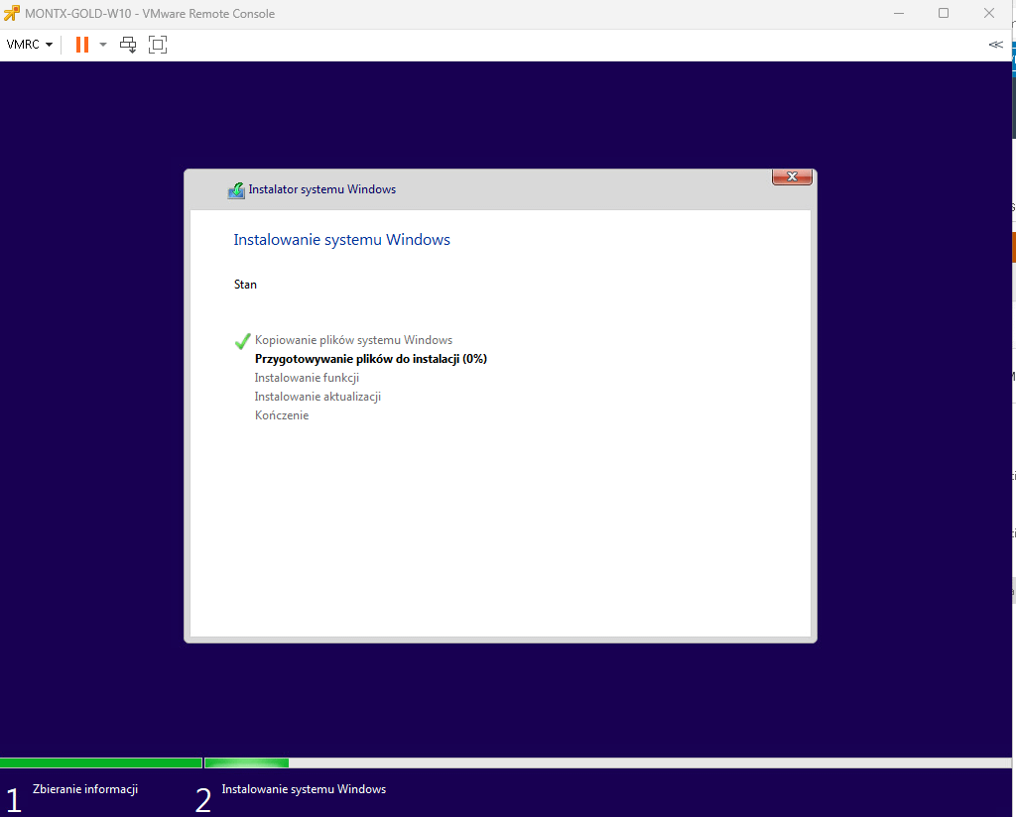The width and height of the screenshot is (1016, 817).
Task: Click the VMware Remote Console title icon
Action: click(12, 14)
